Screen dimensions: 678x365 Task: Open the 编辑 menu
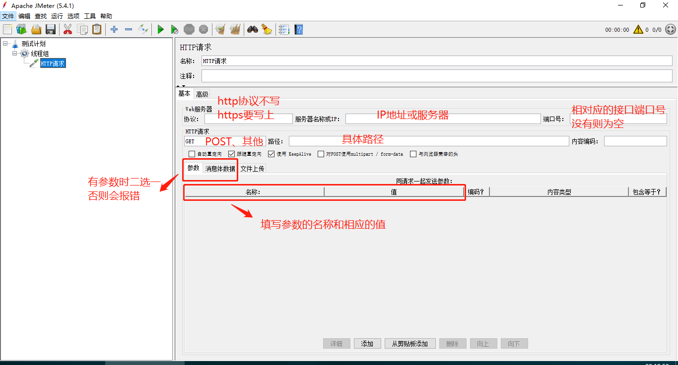pyautogui.click(x=24, y=16)
